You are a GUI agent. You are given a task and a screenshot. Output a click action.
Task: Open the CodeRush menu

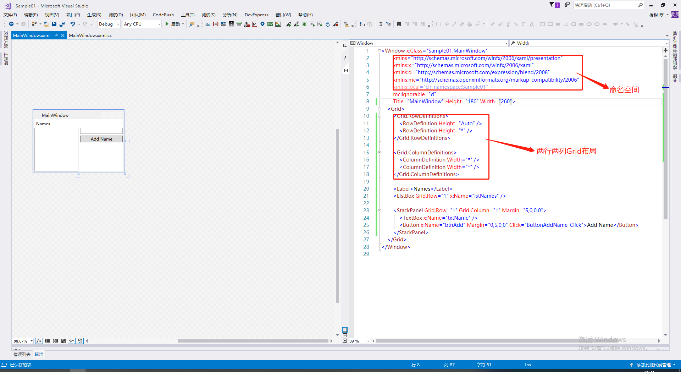(x=163, y=15)
